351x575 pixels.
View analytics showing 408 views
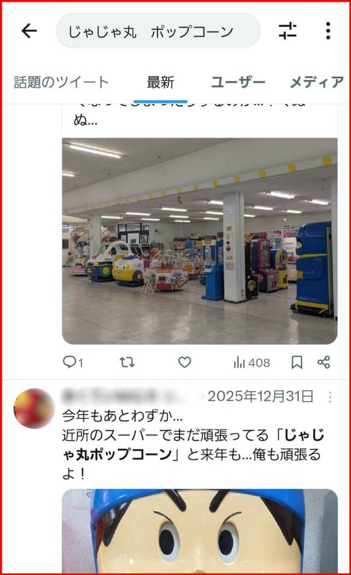coord(252,363)
